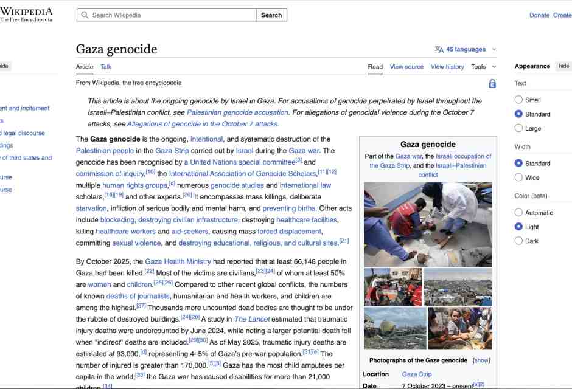The height and width of the screenshot is (389, 572).
Task: Switch to the Article tab
Action: [x=85, y=67]
